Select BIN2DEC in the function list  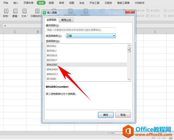[86, 65]
